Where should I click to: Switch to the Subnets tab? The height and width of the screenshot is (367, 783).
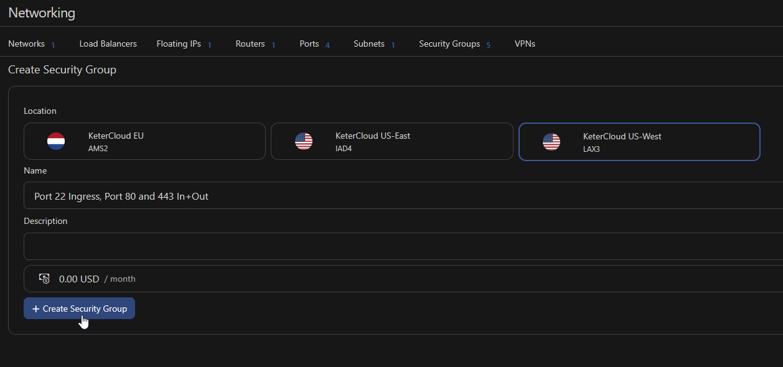tap(369, 44)
